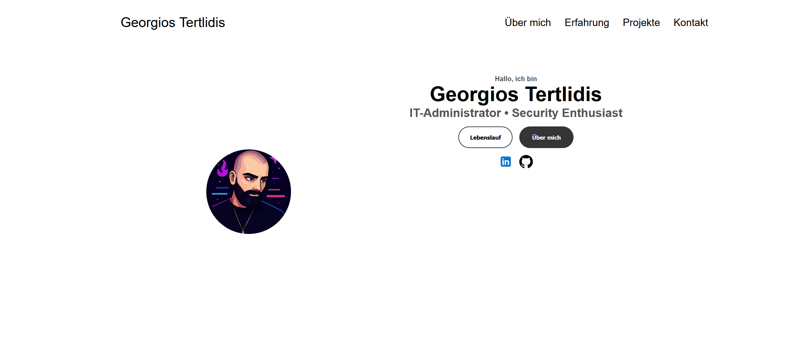The image size is (812, 357).
Task: Go to Projekte in the navigation
Action: [641, 23]
